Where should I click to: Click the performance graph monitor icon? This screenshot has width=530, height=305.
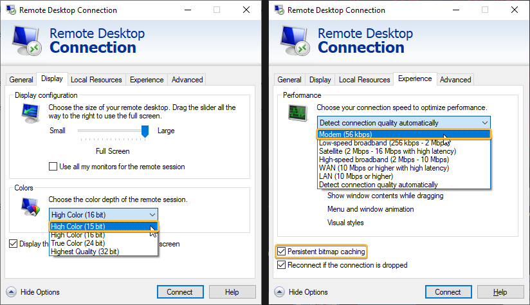[x=298, y=113]
